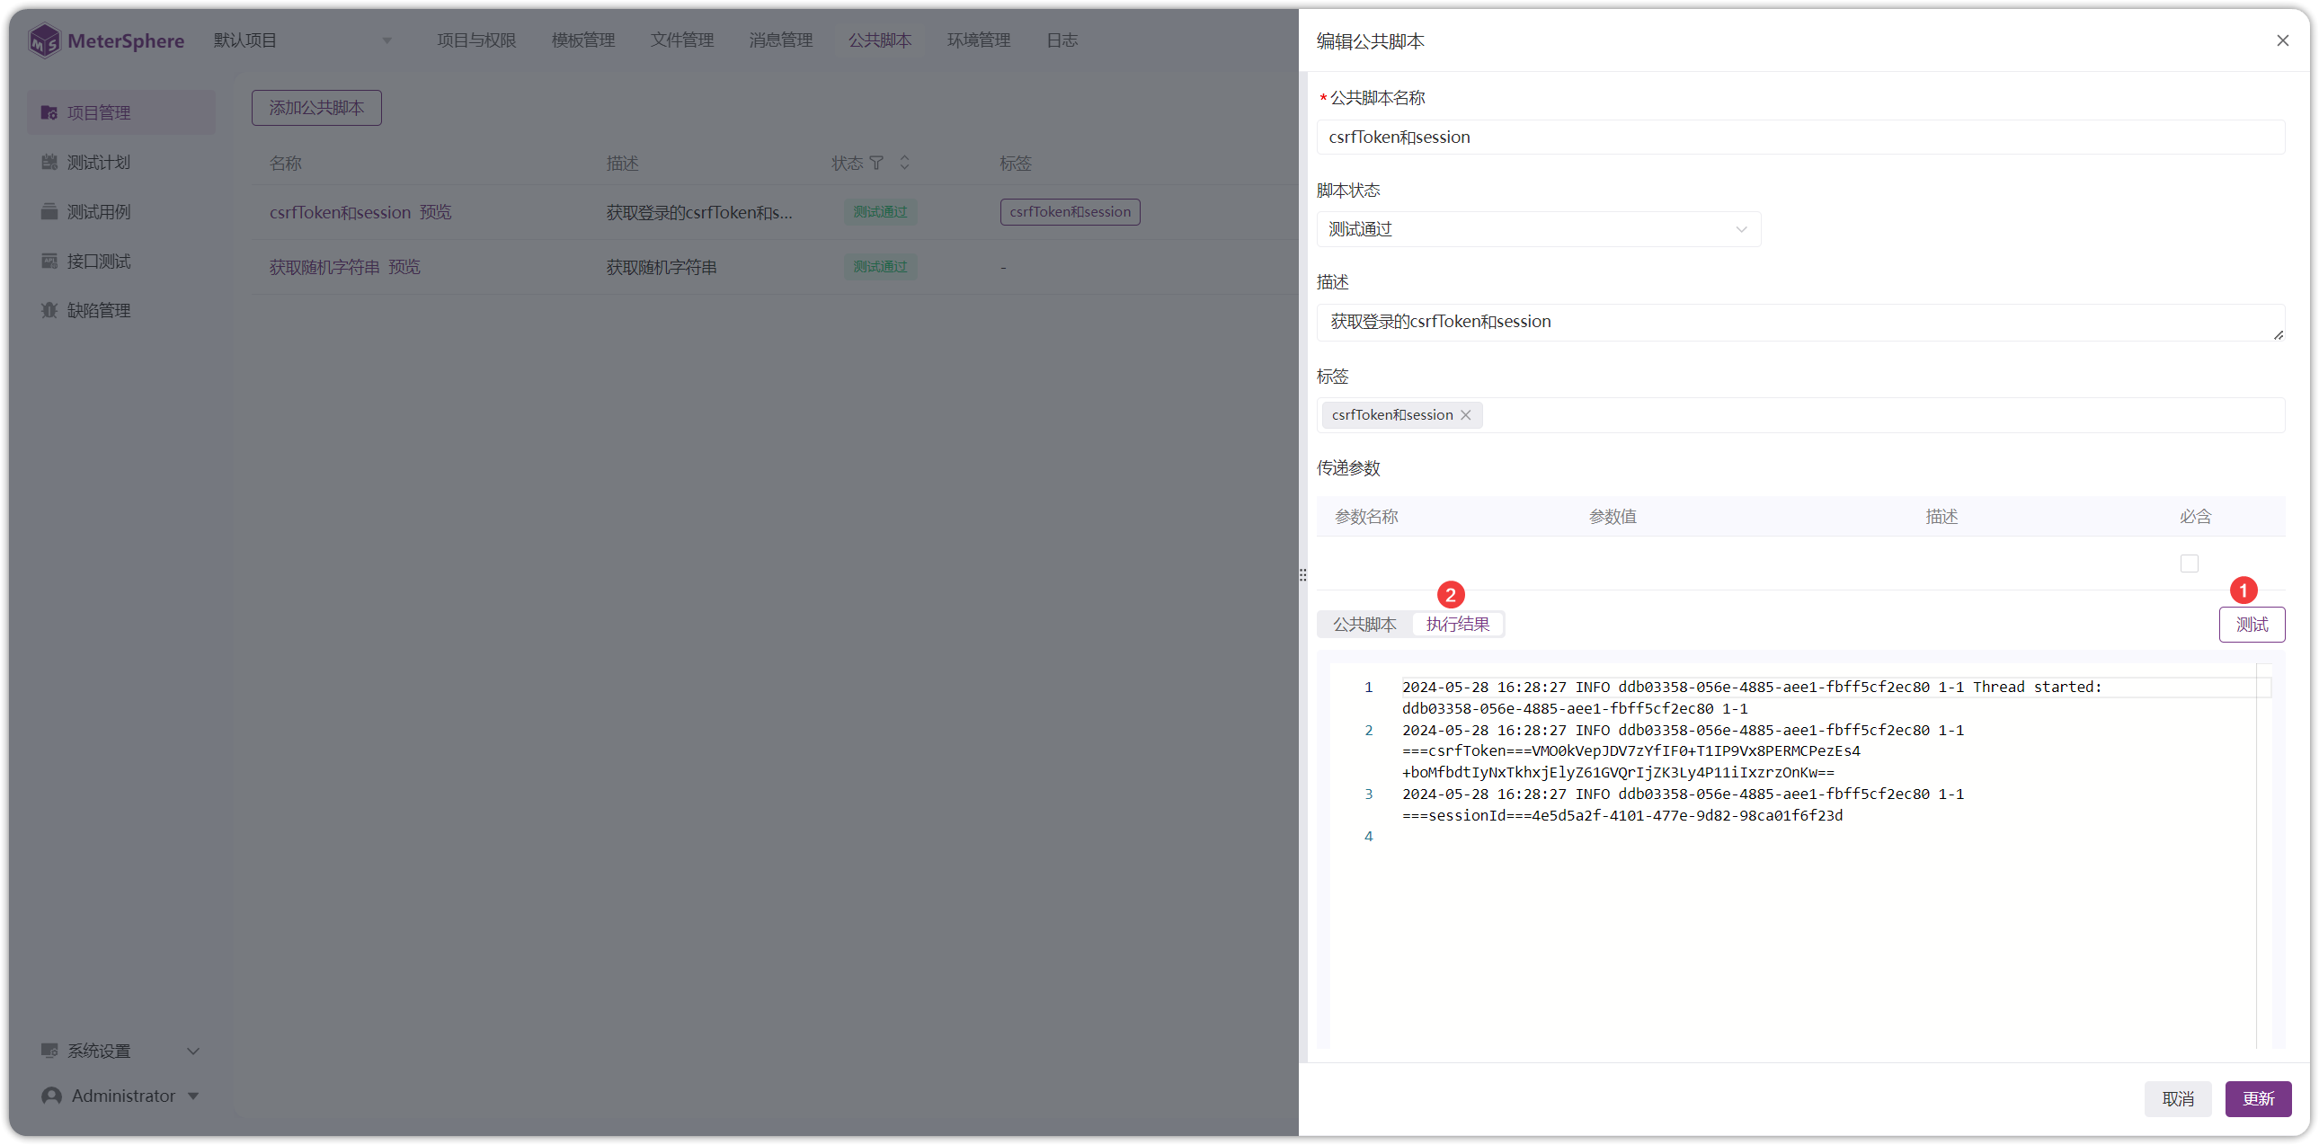The height and width of the screenshot is (1145, 2319).
Task: Click the 测试 button
Action: 2252,625
